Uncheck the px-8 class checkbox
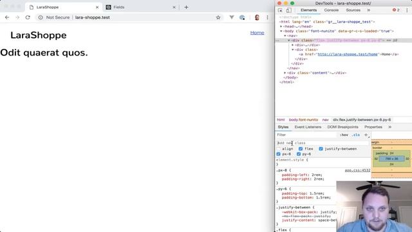The image size is (412, 232). tap(279, 154)
